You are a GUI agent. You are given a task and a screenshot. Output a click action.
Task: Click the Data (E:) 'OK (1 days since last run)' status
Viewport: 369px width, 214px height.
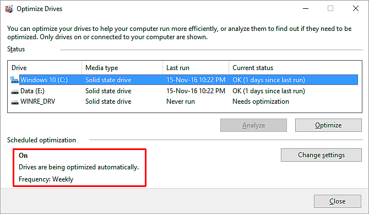tap(269, 91)
